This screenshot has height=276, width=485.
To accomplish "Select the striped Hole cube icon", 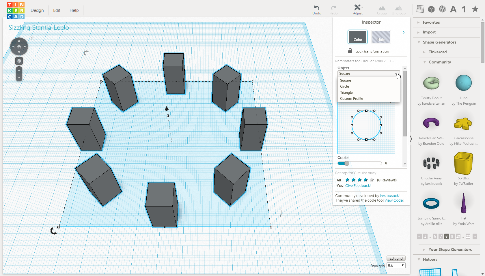I will tap(442, 9).
